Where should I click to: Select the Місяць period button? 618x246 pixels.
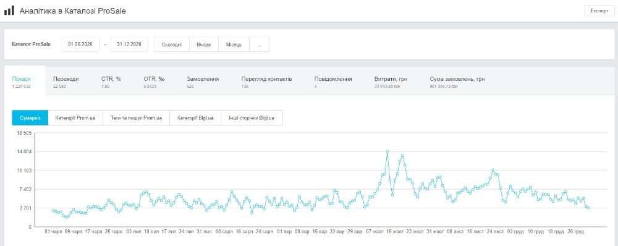point(234,45)
